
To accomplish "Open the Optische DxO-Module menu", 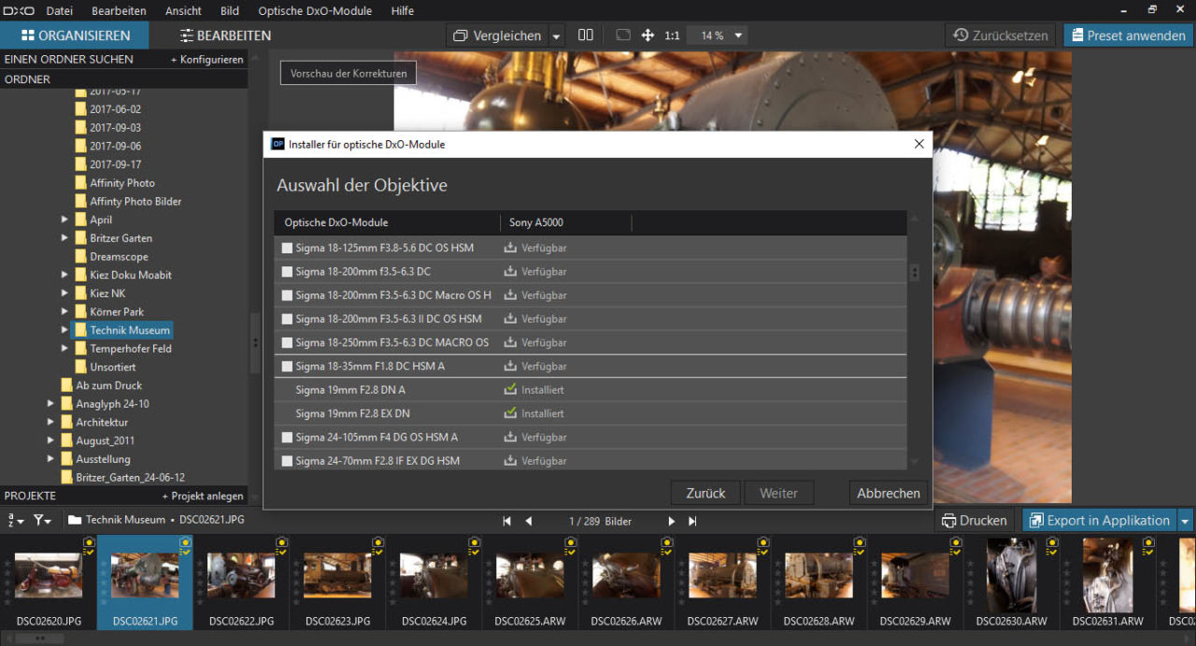I will click(x=315, y=10).
